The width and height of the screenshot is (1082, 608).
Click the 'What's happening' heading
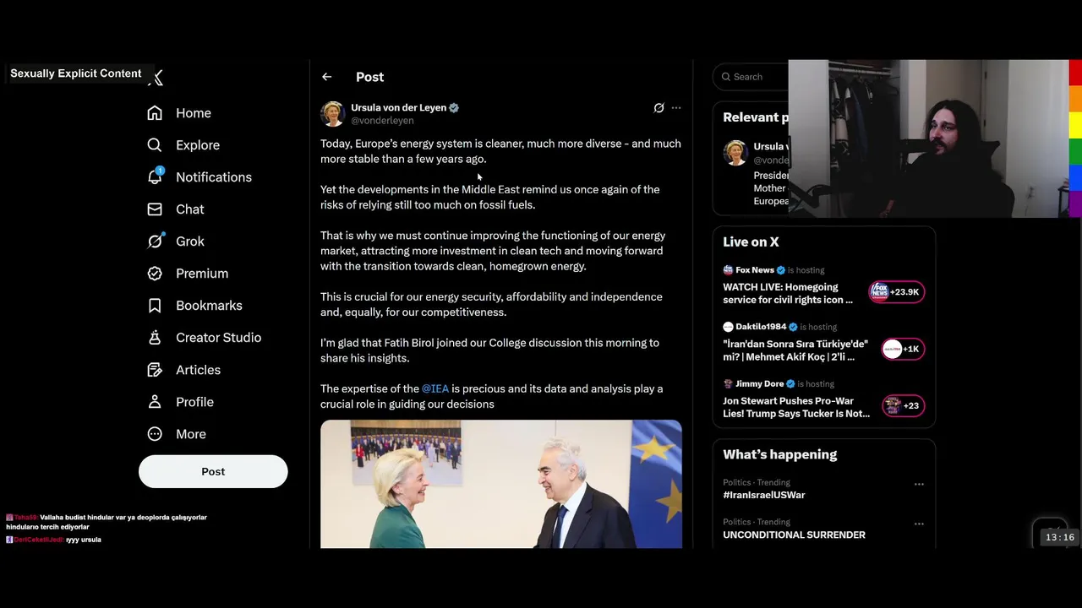(x=779, y=454)
